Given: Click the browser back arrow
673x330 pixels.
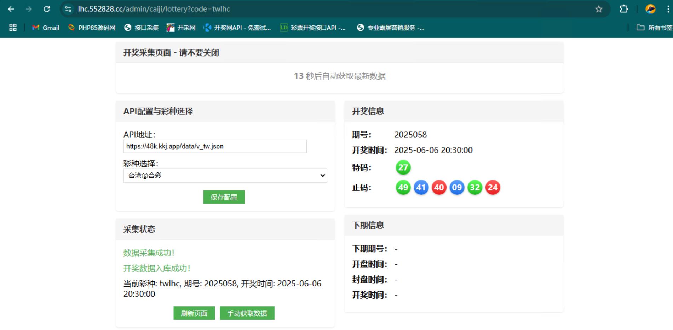Looking at the screenshot, I should [x=11, y=9].
